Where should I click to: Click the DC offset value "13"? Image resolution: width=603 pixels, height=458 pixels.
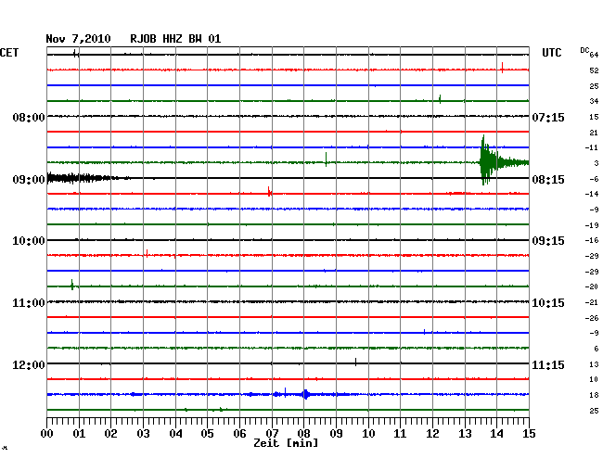pos(594,364)
